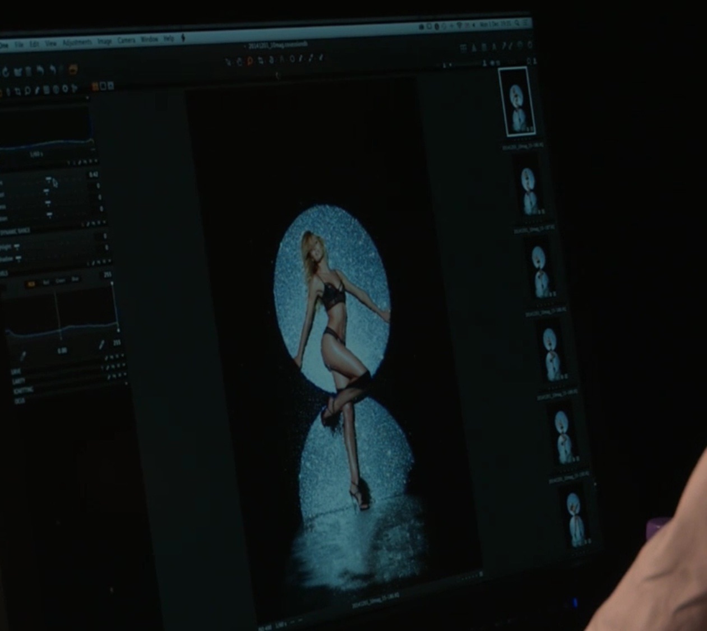707x631 pixels.
Task: Switch to the Local Adjustments brush tool tab
Action: 38,90
